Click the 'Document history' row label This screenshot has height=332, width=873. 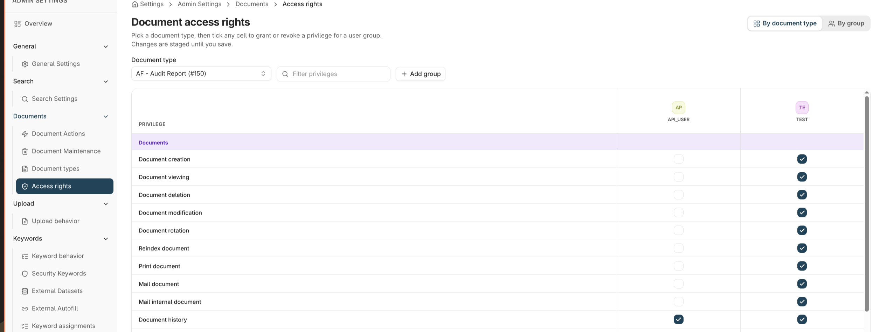click(163, 320)
